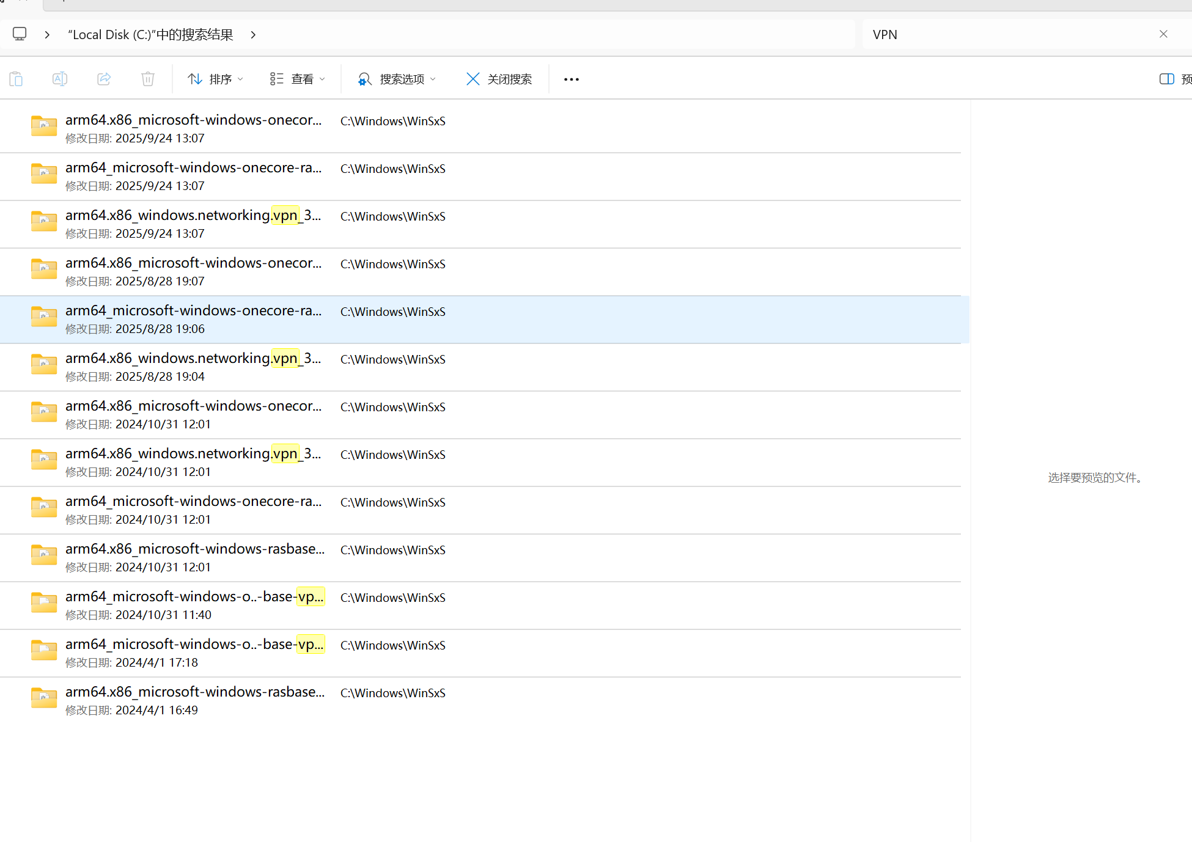
Task: Click the Local Disk (C:) search results breadcrumb
Action: [x=150, y=35]
